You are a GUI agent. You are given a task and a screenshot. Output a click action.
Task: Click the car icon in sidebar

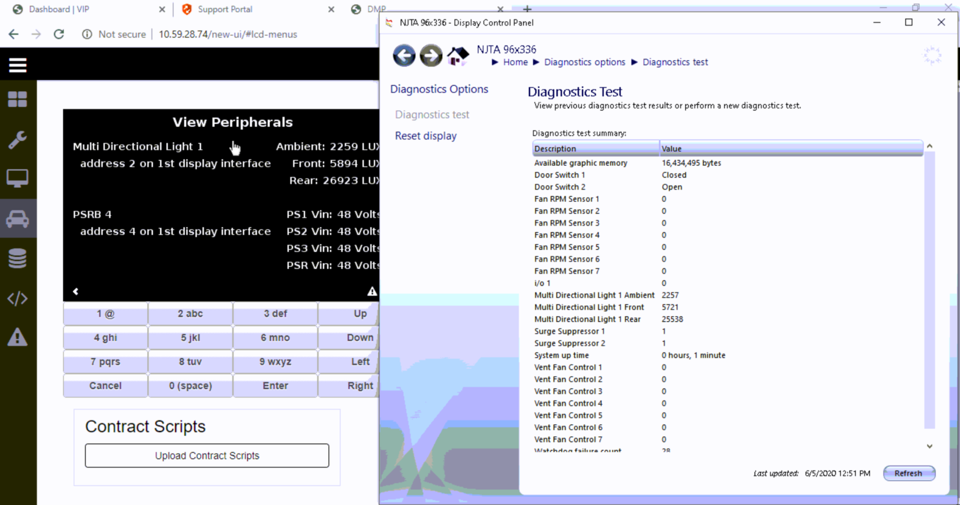click(18, 219)
